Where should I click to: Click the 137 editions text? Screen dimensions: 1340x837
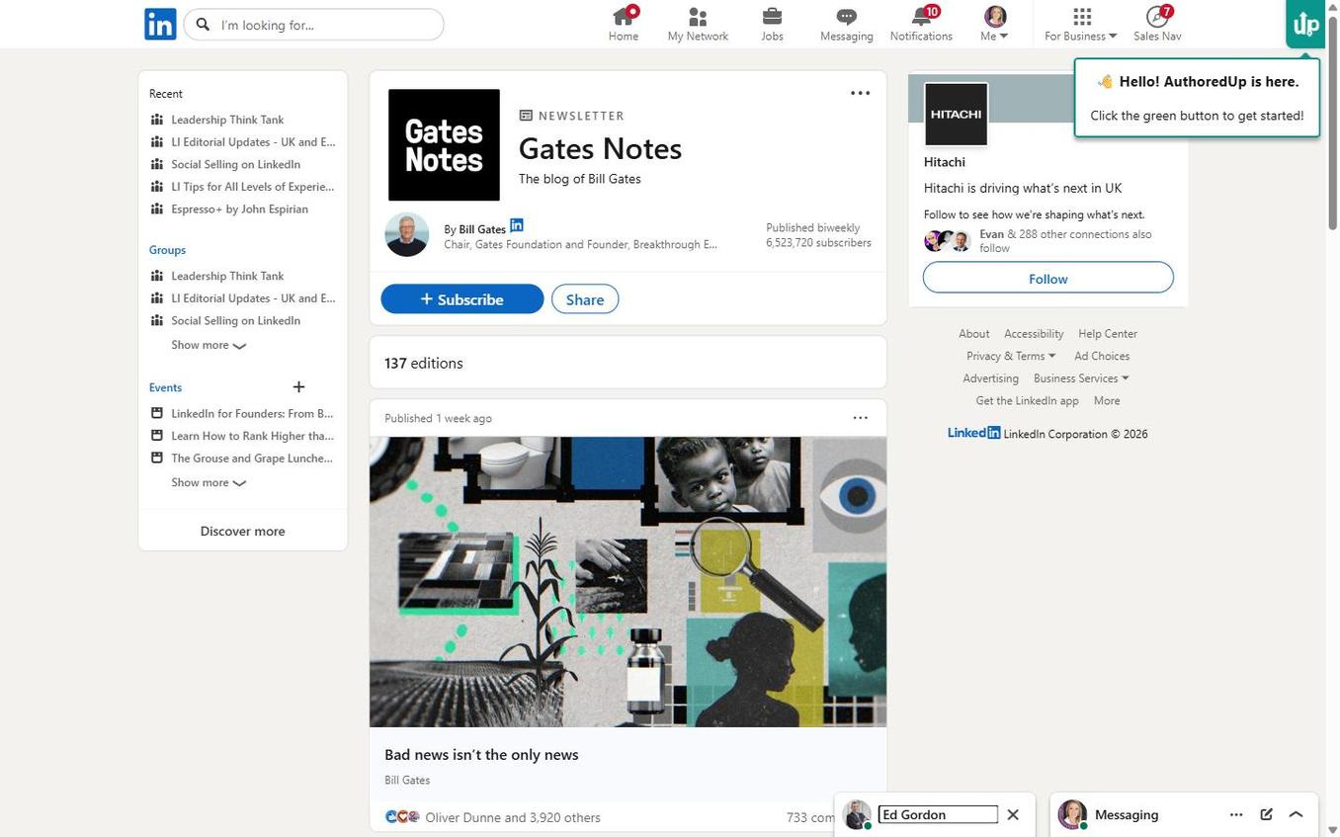tap(424, 363)
